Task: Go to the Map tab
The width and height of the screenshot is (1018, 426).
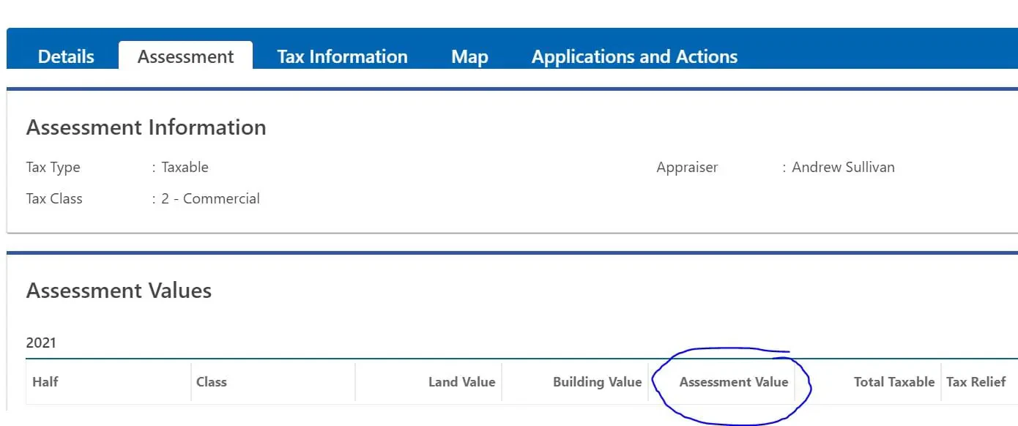Action: pos(469,56)
